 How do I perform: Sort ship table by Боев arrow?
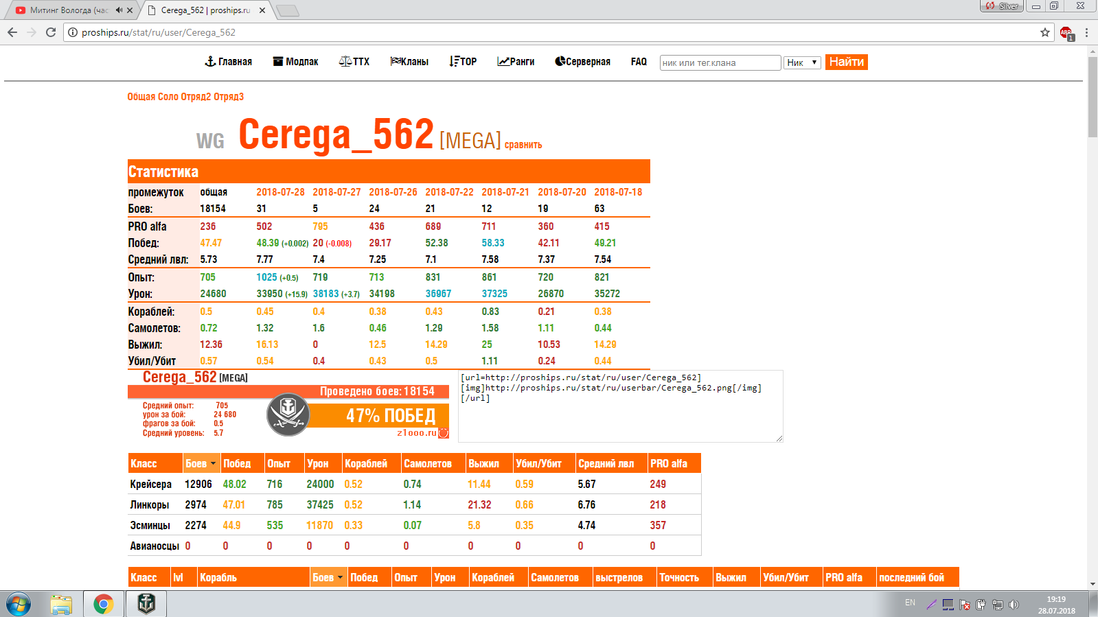click(x=340, y=578)
